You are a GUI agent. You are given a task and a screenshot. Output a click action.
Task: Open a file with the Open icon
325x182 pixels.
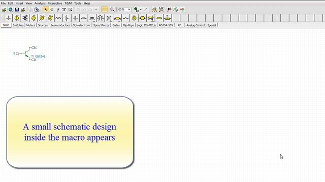click(4, 10)
